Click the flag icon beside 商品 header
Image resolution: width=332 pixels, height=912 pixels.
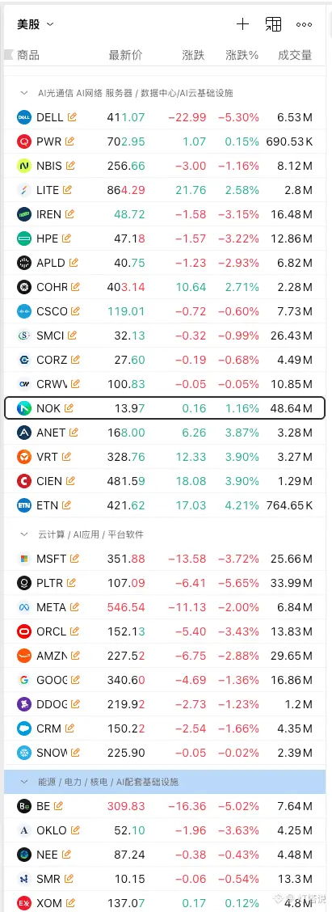coord(8,55)
